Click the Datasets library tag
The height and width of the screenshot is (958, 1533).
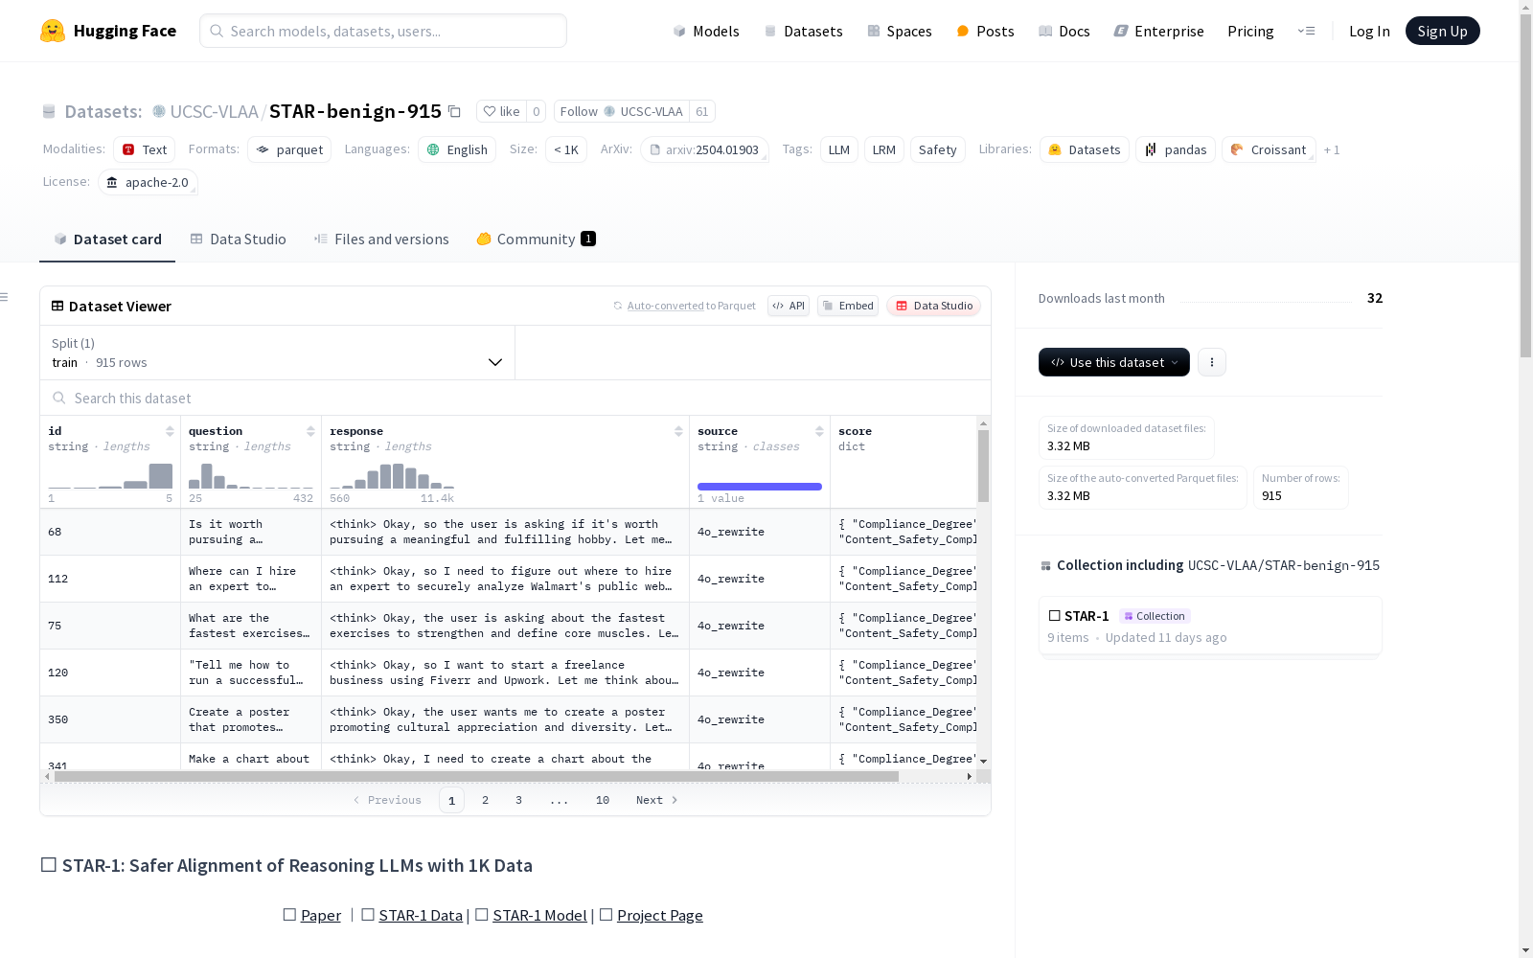[x=1085, y=149]
